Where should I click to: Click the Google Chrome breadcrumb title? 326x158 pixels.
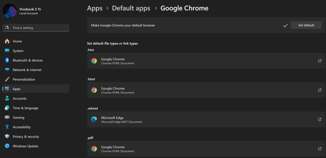point(185,8)
